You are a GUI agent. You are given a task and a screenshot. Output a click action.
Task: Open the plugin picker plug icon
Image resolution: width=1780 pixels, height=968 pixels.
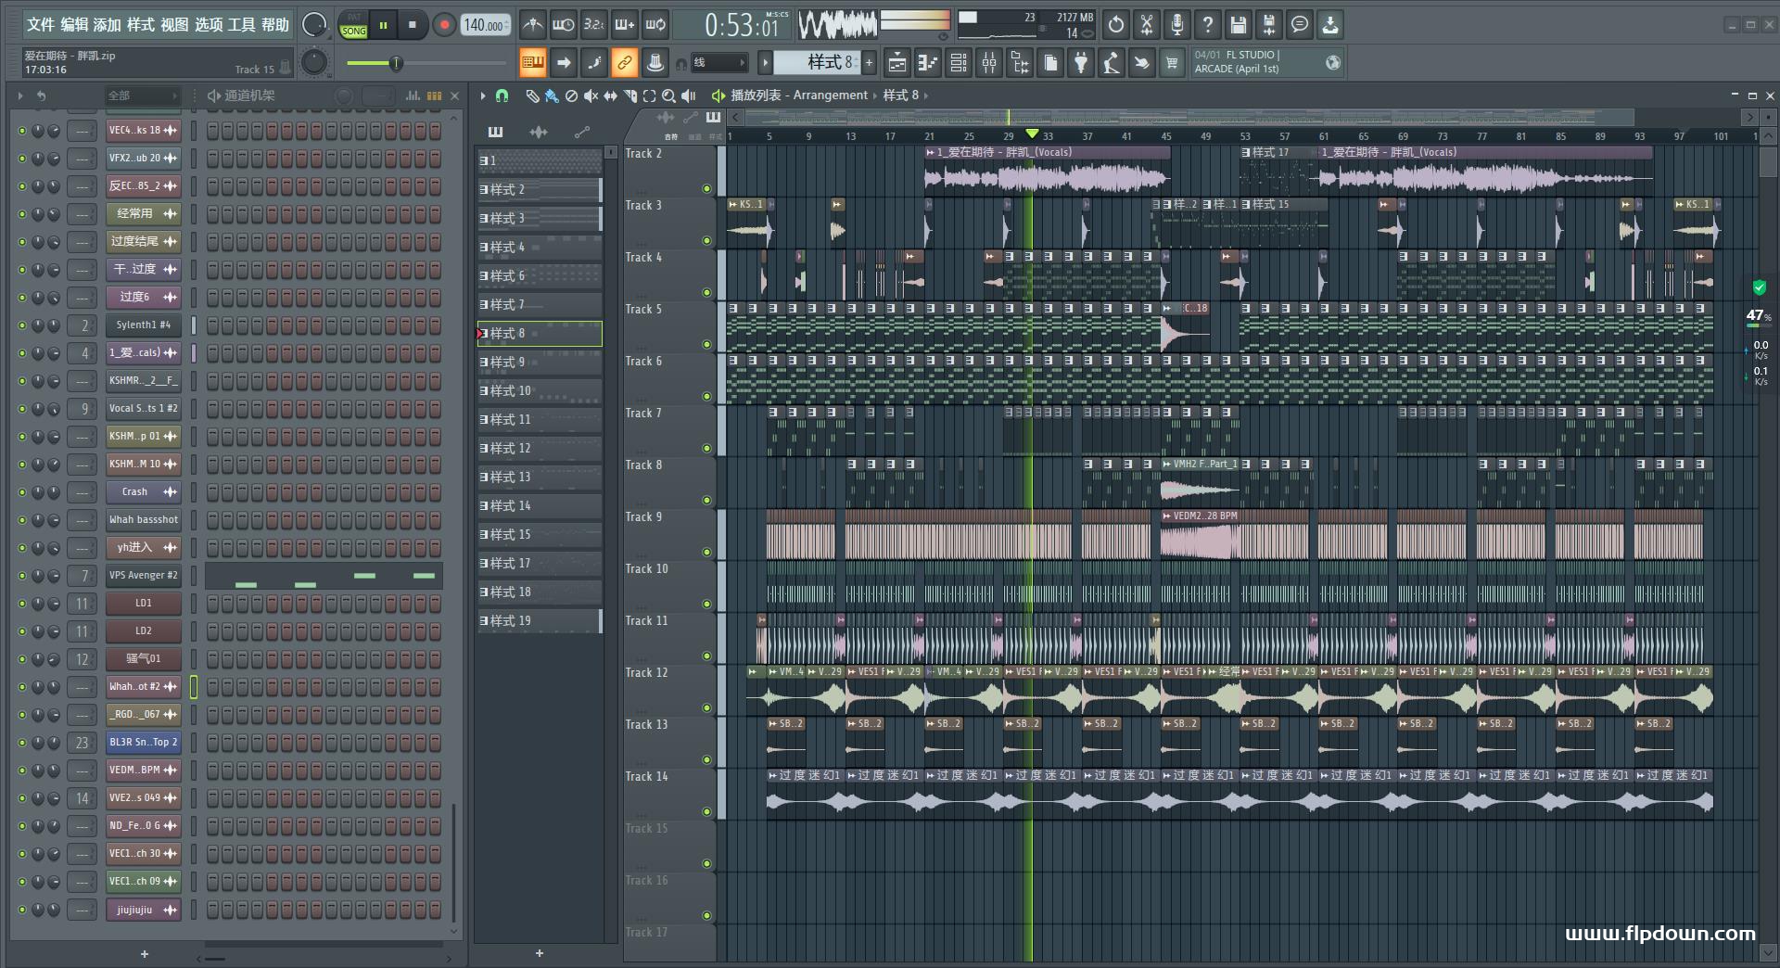point(1081,63)
